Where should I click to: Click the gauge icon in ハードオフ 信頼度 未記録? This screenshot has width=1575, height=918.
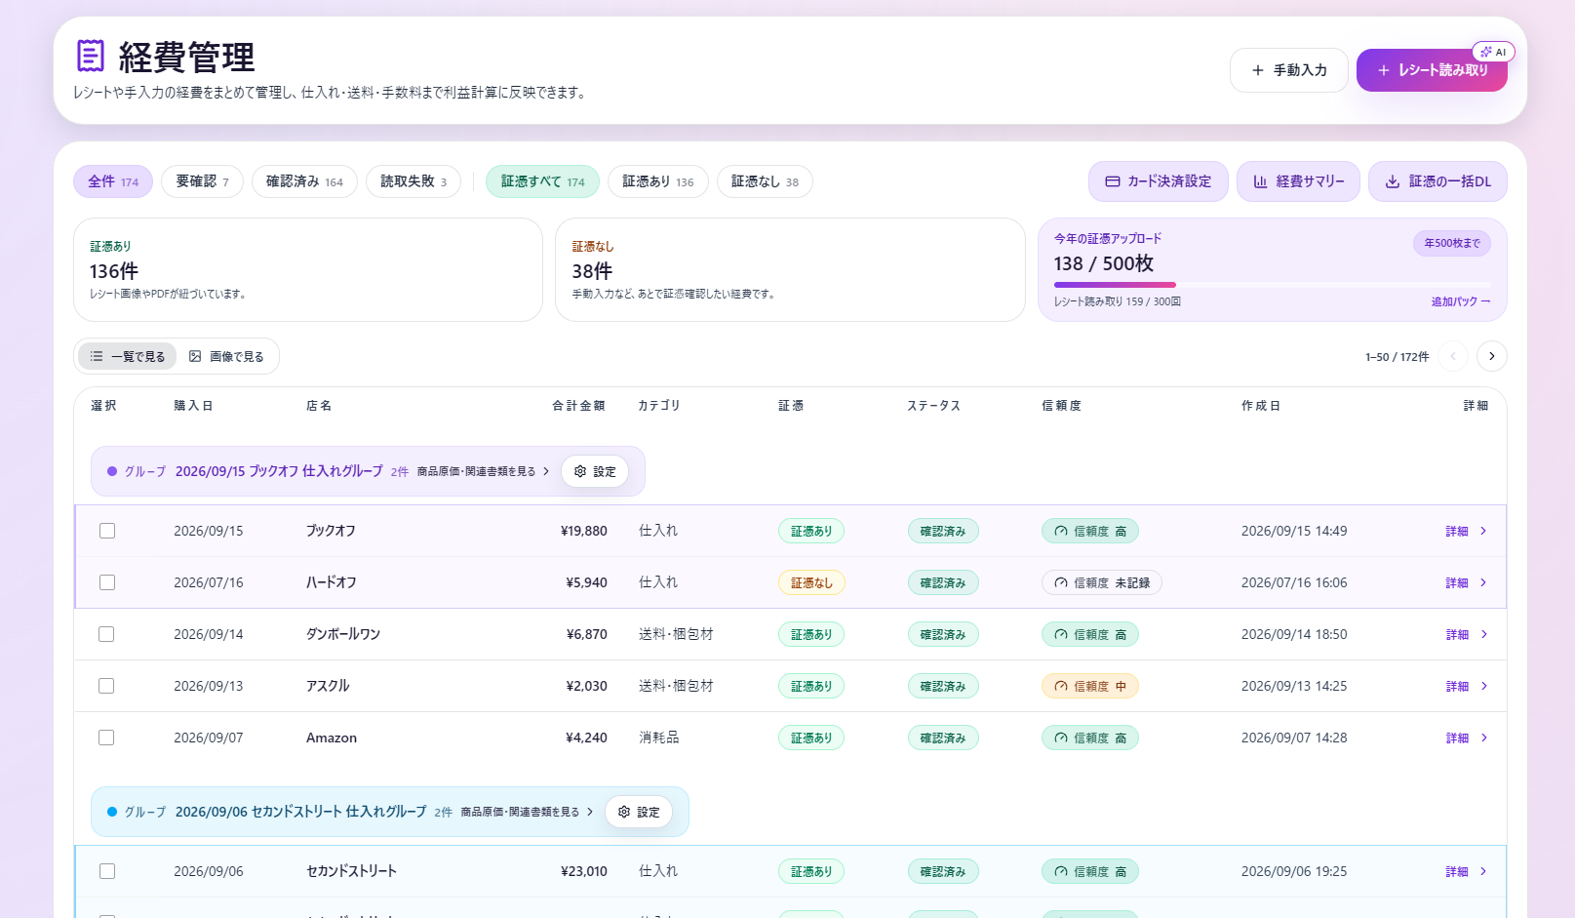(x=1060, y=583)
